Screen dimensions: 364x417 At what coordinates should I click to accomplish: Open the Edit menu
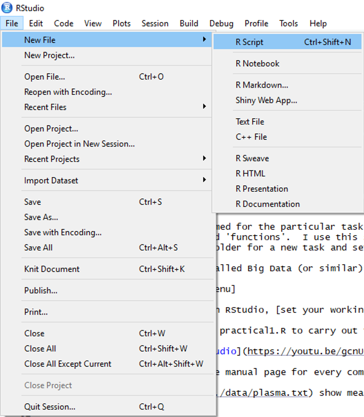coord(36,23)
